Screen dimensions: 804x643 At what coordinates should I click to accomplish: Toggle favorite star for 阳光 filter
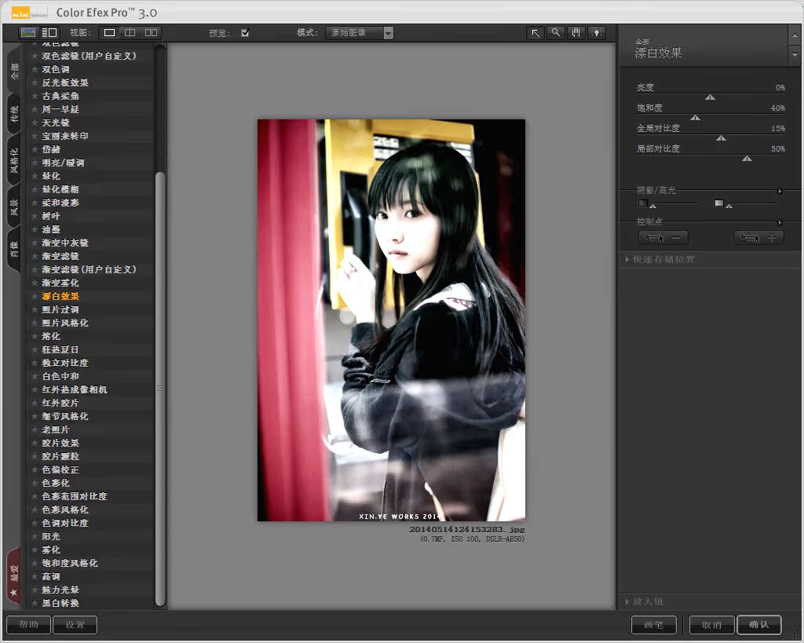pos(35,536)
